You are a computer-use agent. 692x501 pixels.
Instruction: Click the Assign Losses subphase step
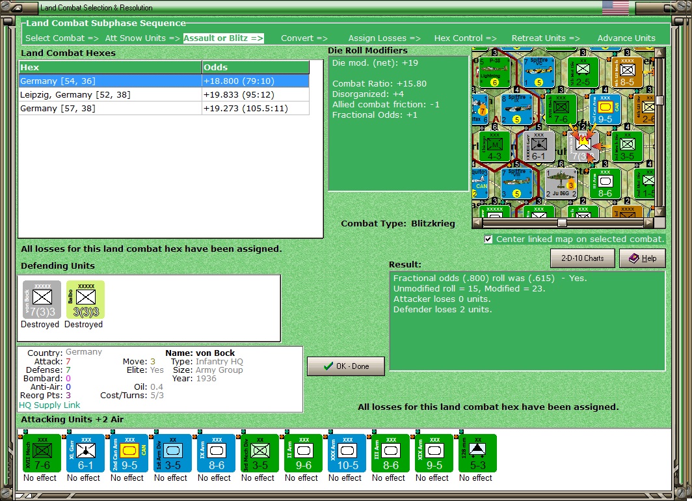pos(384,38)
